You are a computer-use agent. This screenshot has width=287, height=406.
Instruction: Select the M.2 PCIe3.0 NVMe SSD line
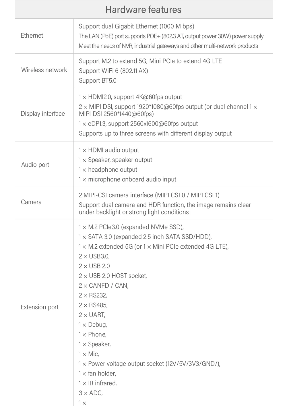click(x=131, y=227)
